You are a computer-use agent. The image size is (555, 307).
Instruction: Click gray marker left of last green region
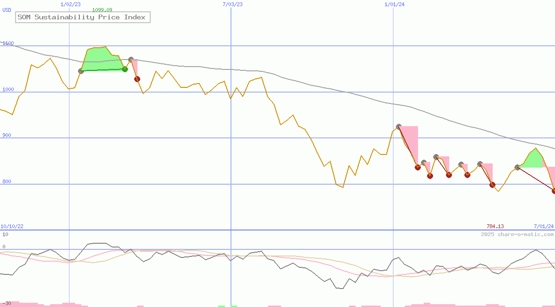click(517, 167)
